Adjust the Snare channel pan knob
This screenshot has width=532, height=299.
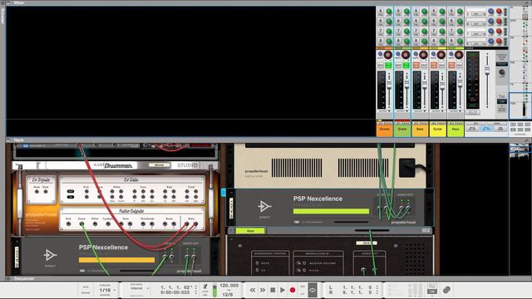click(406, 55)
